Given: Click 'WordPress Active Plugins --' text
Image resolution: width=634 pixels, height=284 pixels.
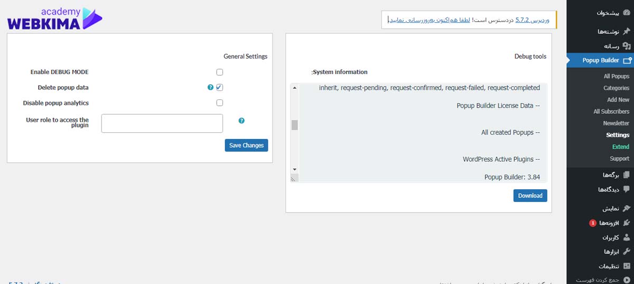Looking at the screenshot, I should click(x=501, y=159).
